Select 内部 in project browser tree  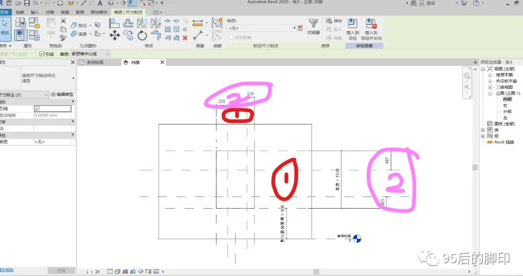(507, 99)
